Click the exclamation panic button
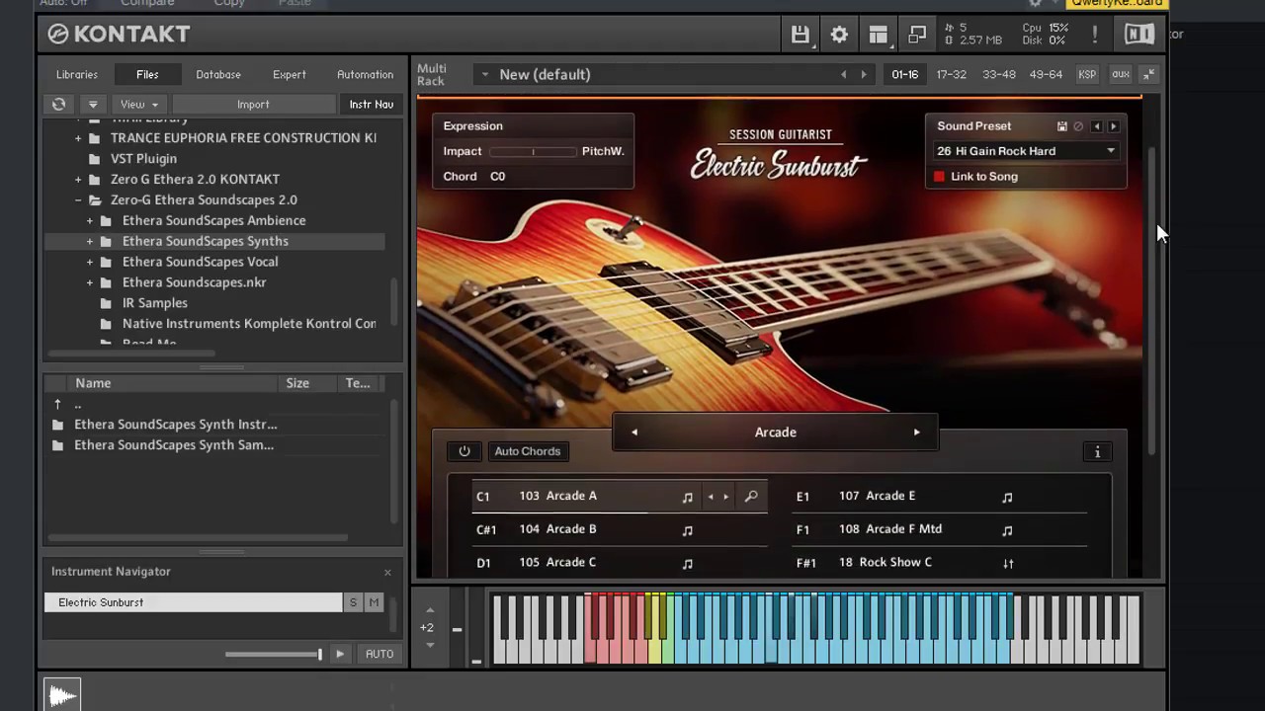The height and width of the screenshot is (711, 1265). pyautogui.click(x=1094, y=35)
